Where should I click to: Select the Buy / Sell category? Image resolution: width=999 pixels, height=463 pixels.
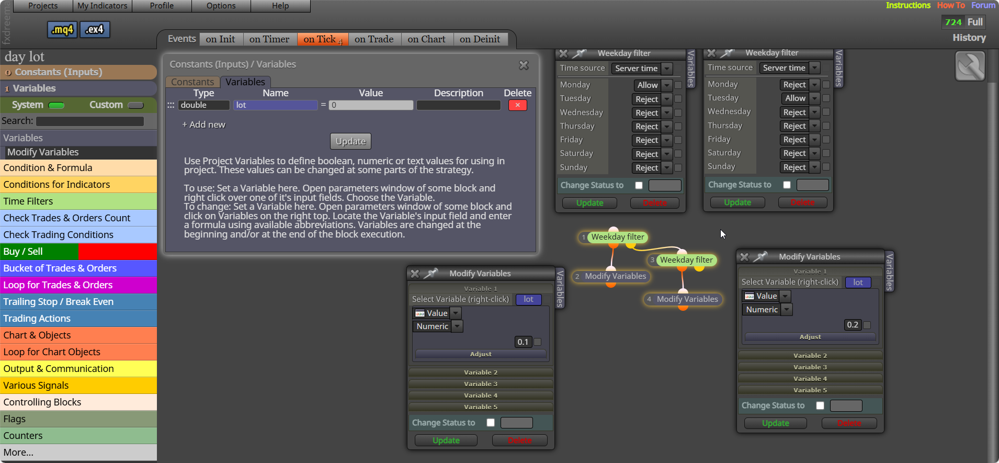tap(78, 252)
